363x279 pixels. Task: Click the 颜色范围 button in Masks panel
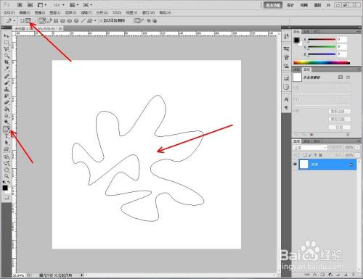[339, 119]
